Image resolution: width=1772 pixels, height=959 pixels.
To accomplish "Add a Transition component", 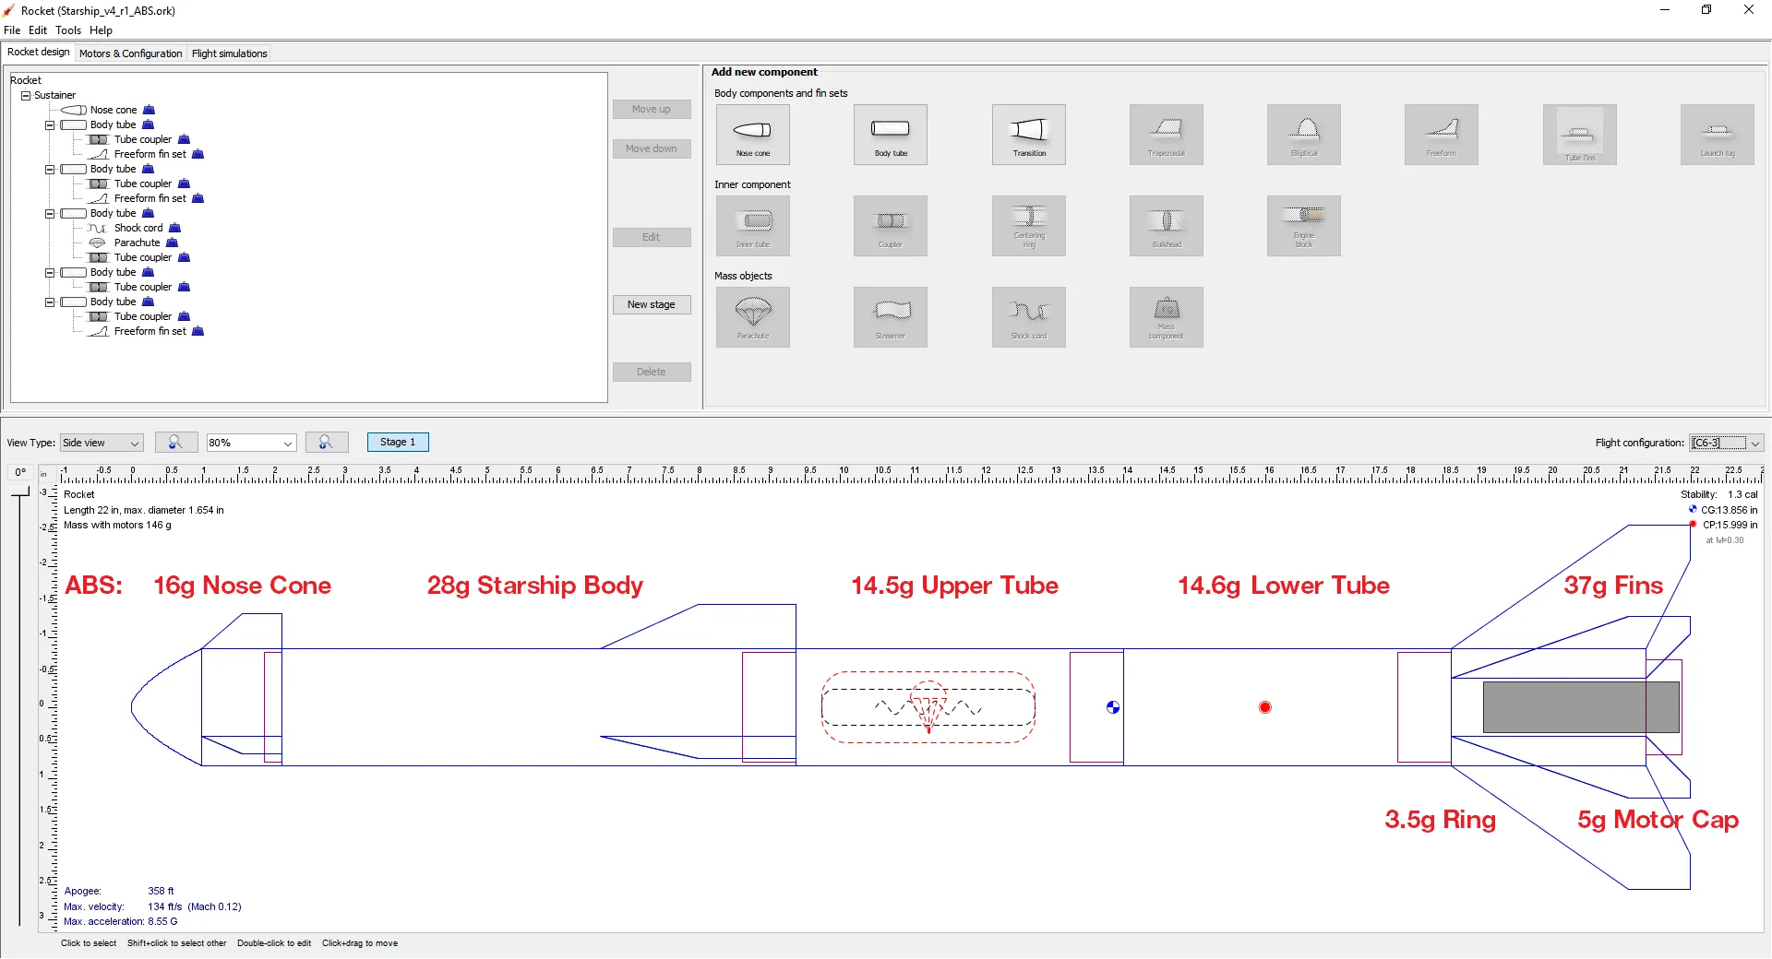I will point(1028,135).
